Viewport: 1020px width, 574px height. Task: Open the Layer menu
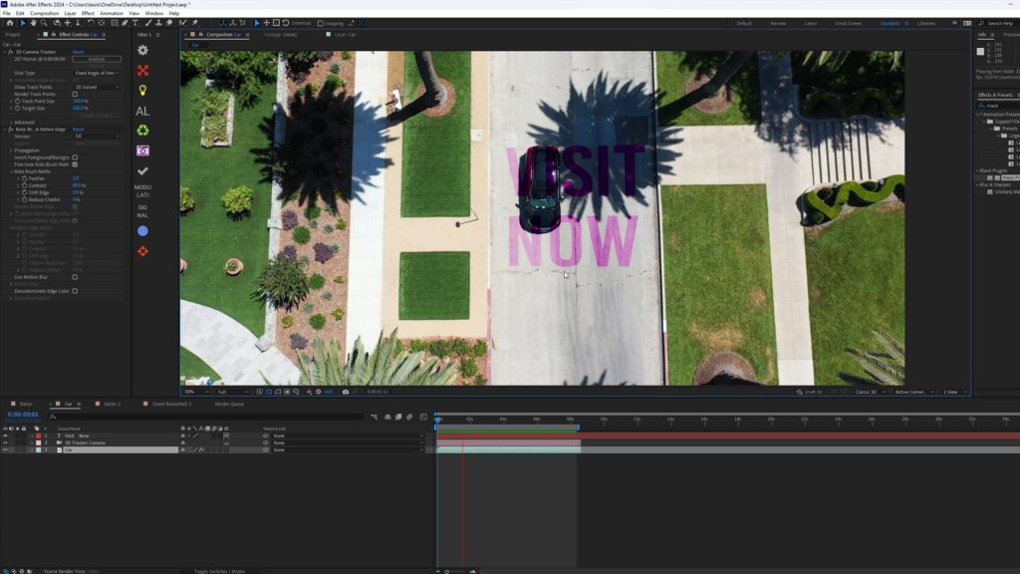click(71, 13)
